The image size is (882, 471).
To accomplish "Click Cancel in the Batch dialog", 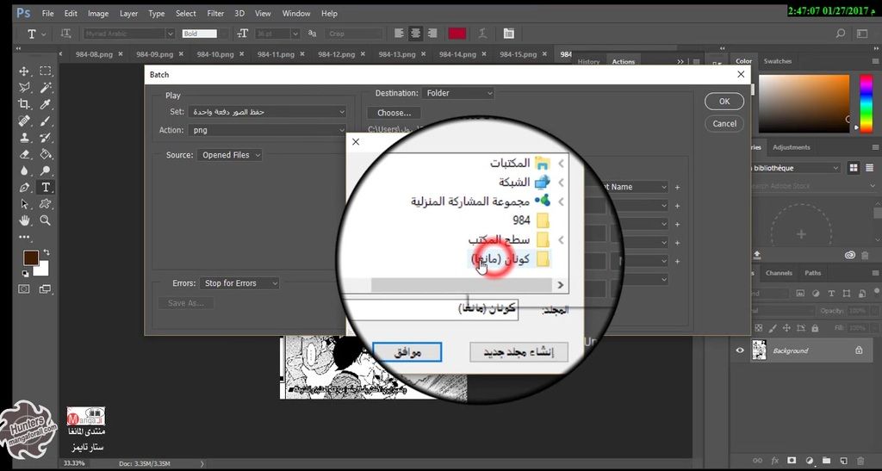I will tap(724, 124).
